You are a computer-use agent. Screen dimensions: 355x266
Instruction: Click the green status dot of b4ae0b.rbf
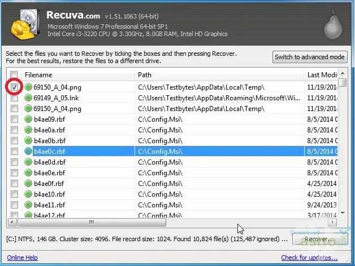(28, 140)
